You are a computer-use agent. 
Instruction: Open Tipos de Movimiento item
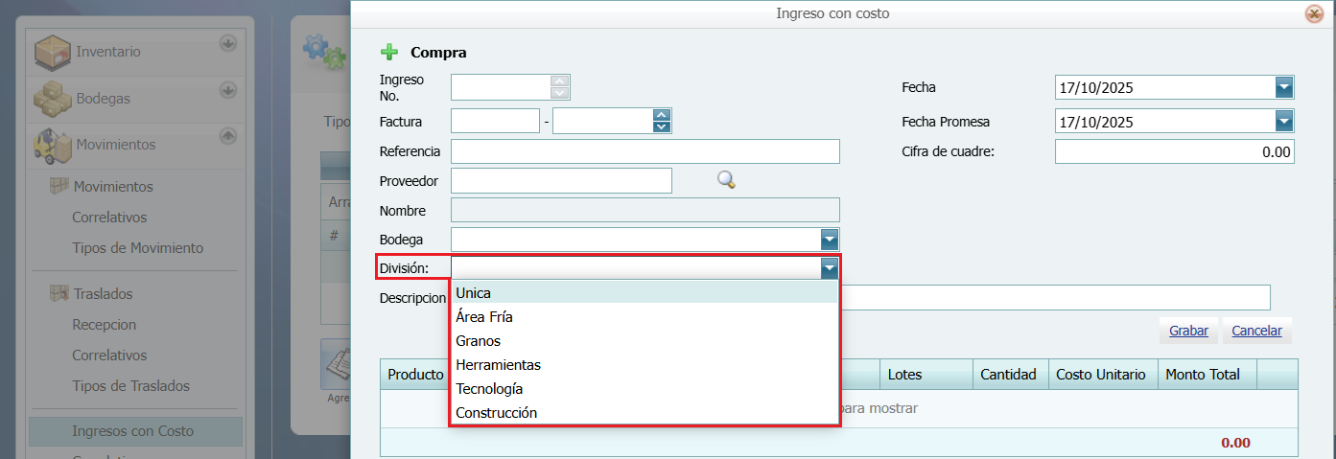coord(137,248)
